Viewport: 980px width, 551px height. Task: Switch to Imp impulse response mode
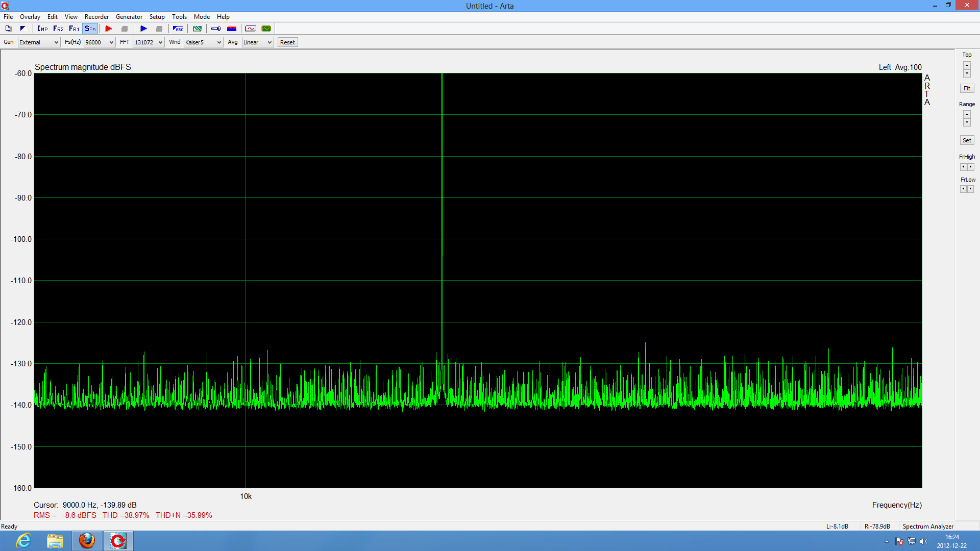pyautogui.click(x=42, y=29)
